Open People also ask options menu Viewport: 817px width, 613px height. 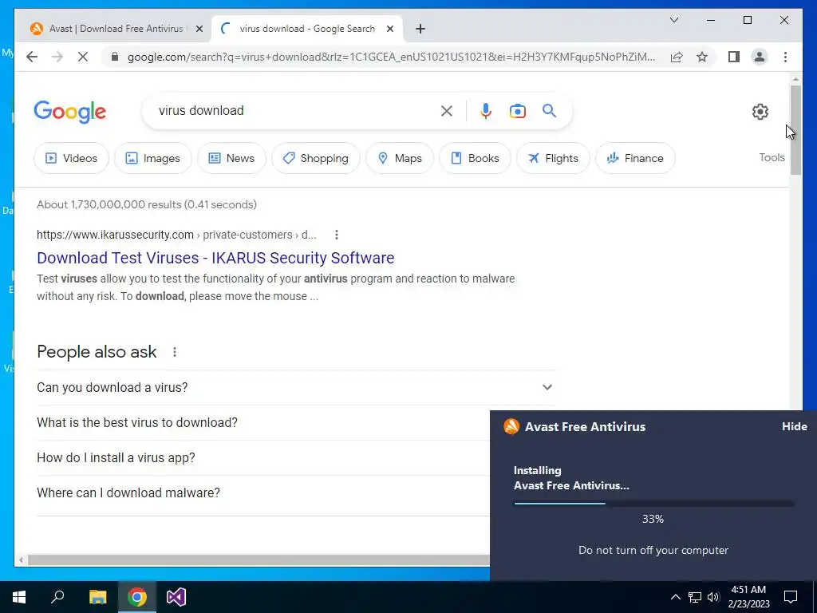tap(175, 352)
